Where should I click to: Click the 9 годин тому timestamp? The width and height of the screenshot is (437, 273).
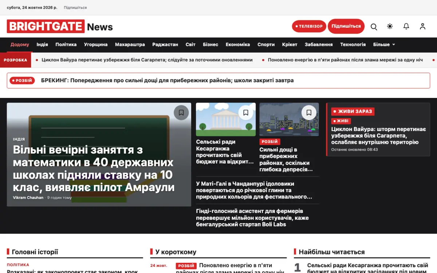(x=59, y=198)
